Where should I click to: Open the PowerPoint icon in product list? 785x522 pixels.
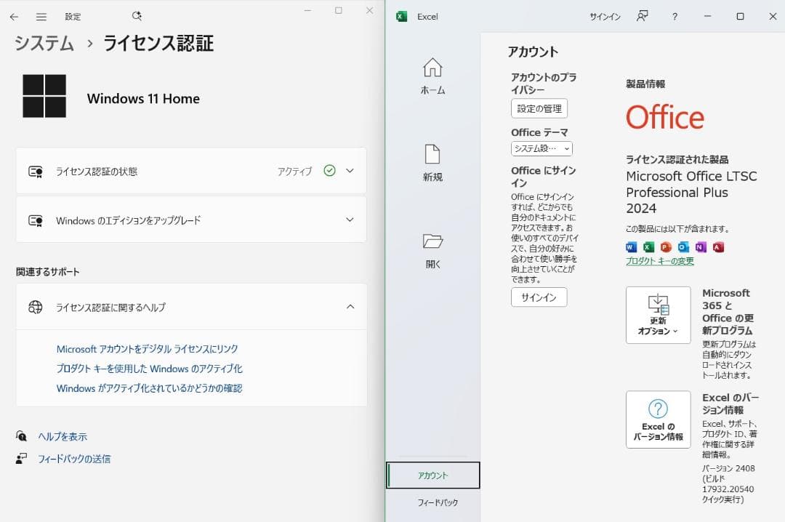tap(664, 246)
